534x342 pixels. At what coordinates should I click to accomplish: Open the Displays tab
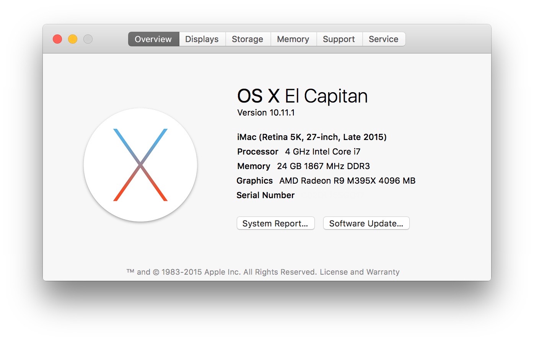pyautogui.click(x=202, y=39)
